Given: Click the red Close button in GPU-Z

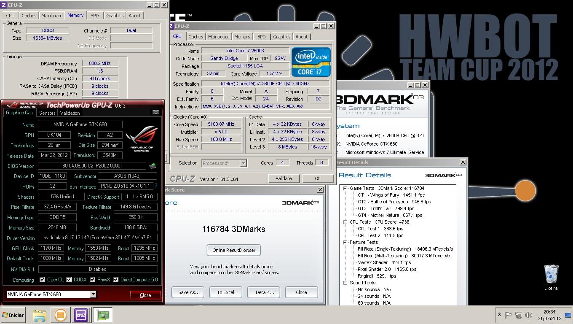Looking at the screenshot, I should (145, 295).
